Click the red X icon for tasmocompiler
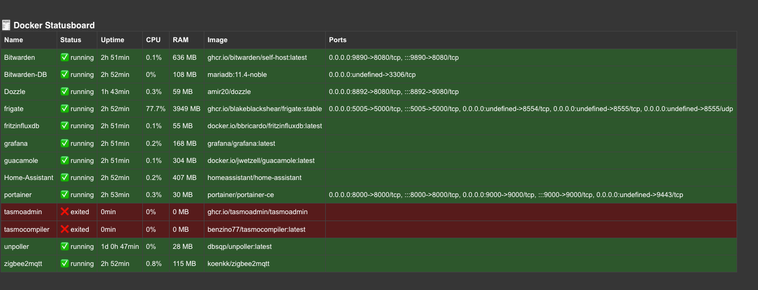Screen dimensions: 758x290 point(65,229)
